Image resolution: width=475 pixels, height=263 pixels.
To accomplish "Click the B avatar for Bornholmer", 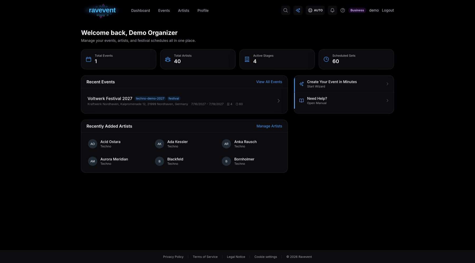I will (x=226, y=161).
